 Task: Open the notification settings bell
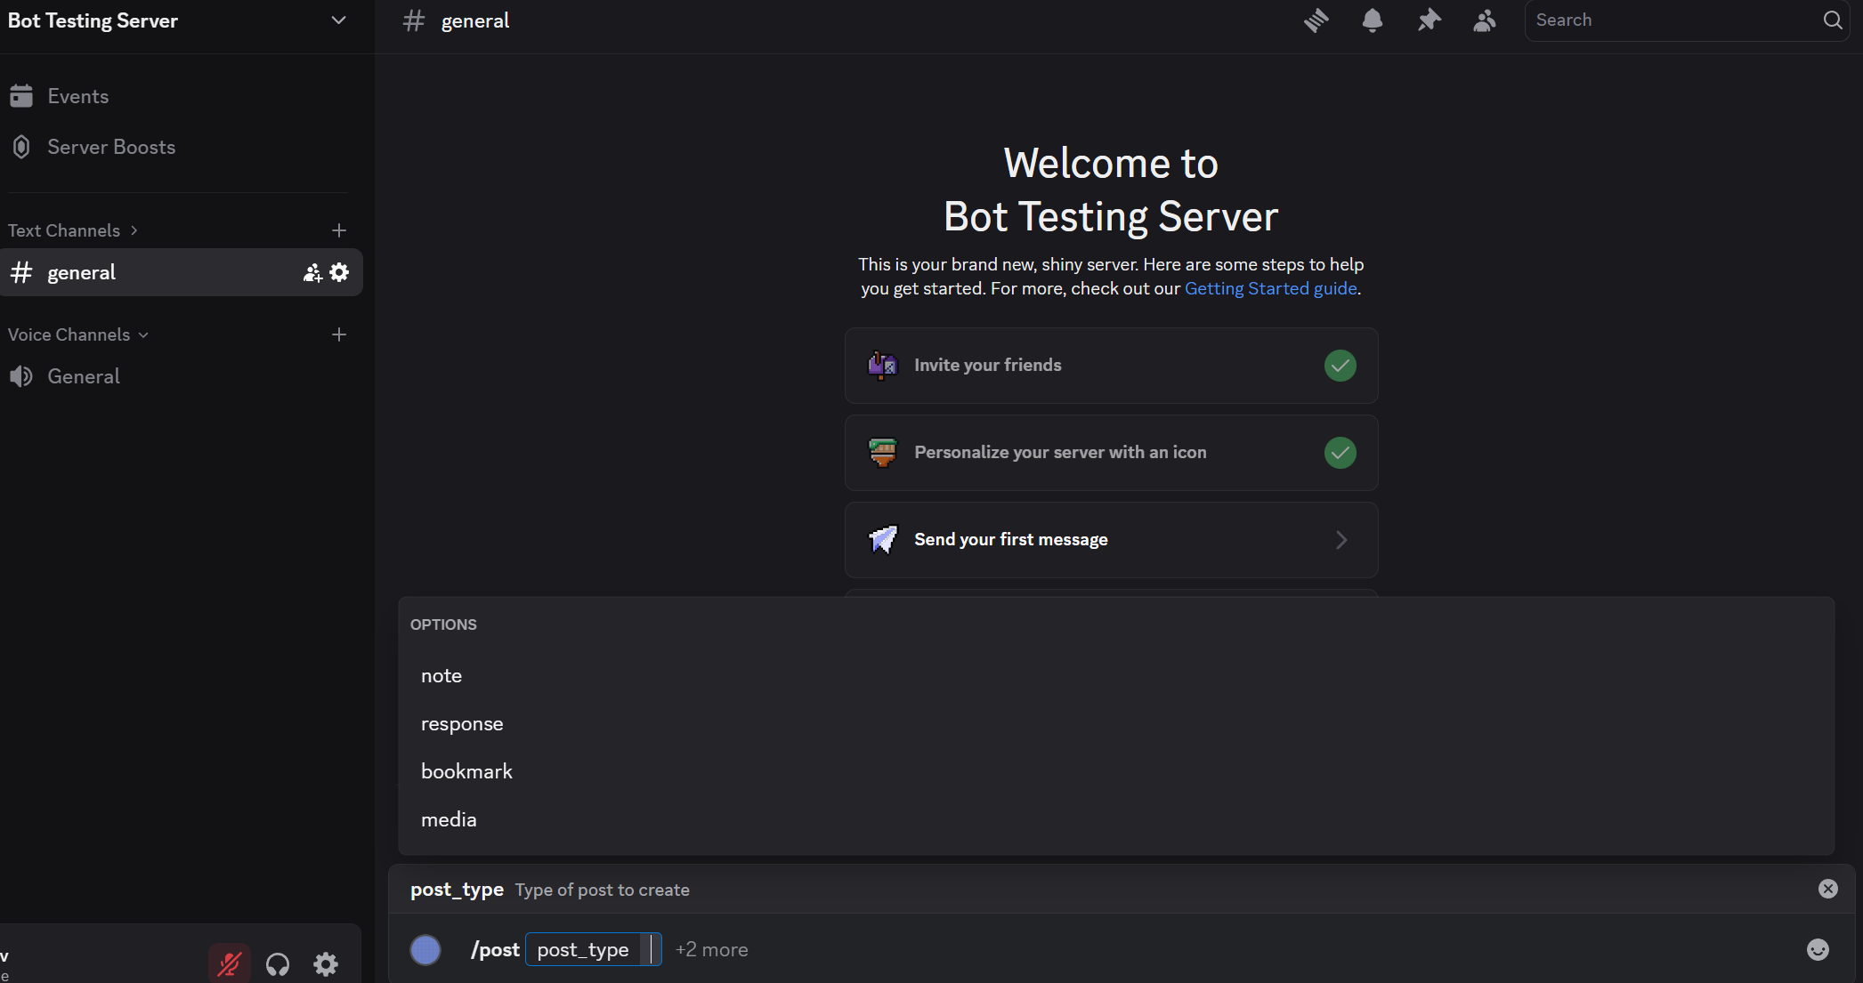tap(1372, 20)
